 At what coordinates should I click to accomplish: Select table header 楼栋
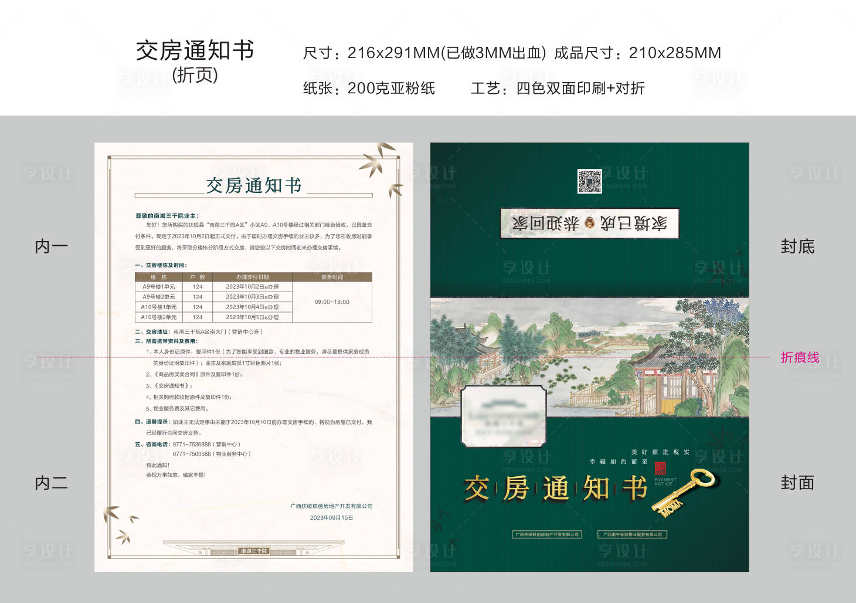coord(158,277)
